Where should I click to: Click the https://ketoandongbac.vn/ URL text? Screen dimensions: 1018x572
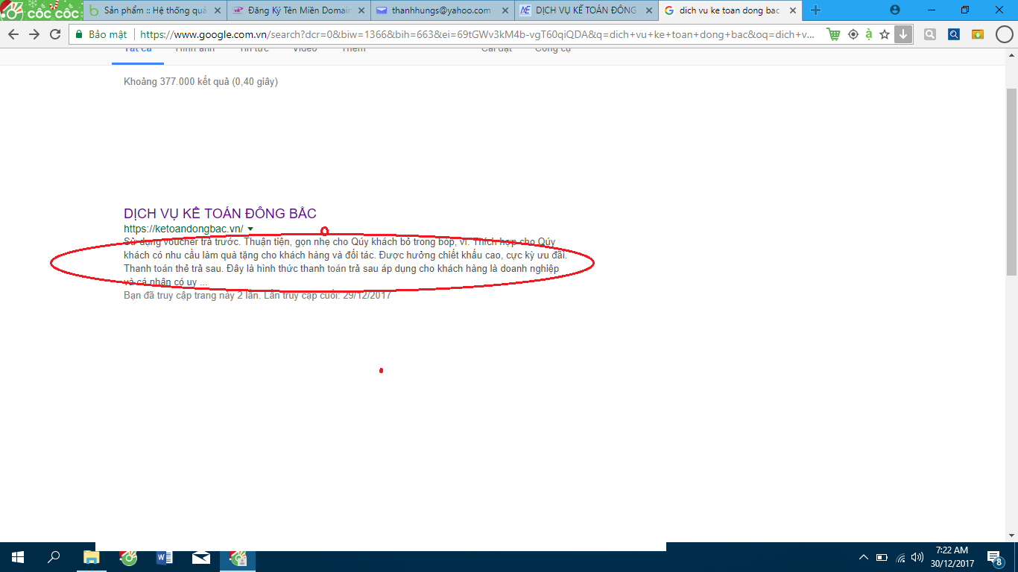(x=183, y=229)
